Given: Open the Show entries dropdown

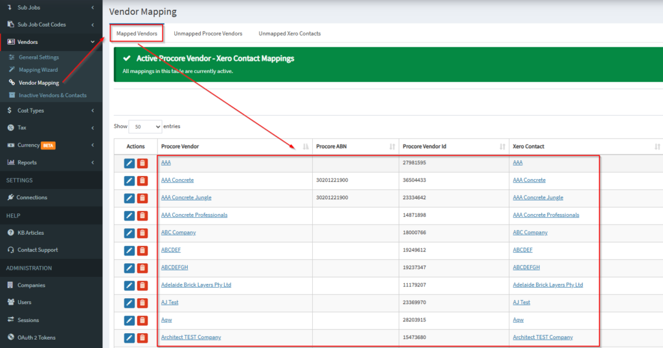Looking at the screenshot, I should pyautogui.click(x=145, y=127).
